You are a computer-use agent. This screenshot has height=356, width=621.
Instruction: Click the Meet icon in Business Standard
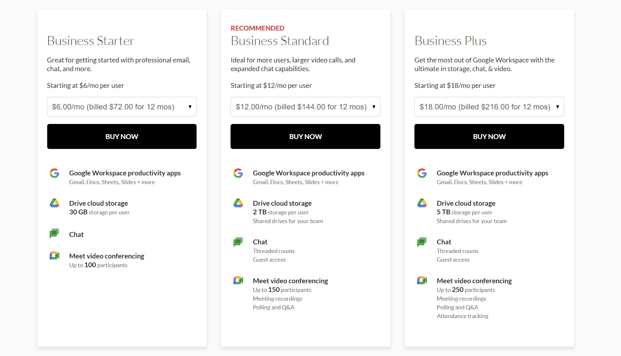point(238,280)
